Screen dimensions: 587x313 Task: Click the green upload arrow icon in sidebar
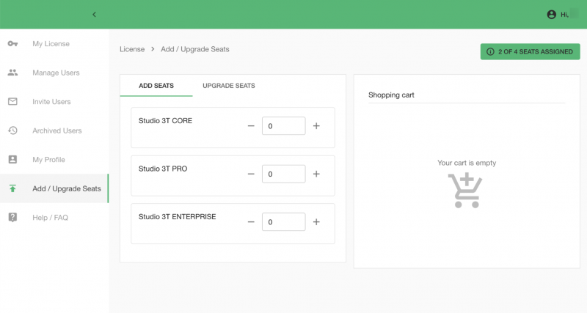12,188
